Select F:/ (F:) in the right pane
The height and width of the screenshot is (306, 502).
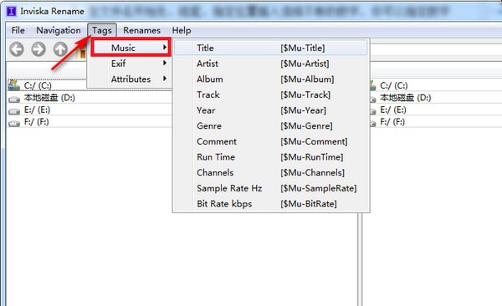click(x=392, y=121)
